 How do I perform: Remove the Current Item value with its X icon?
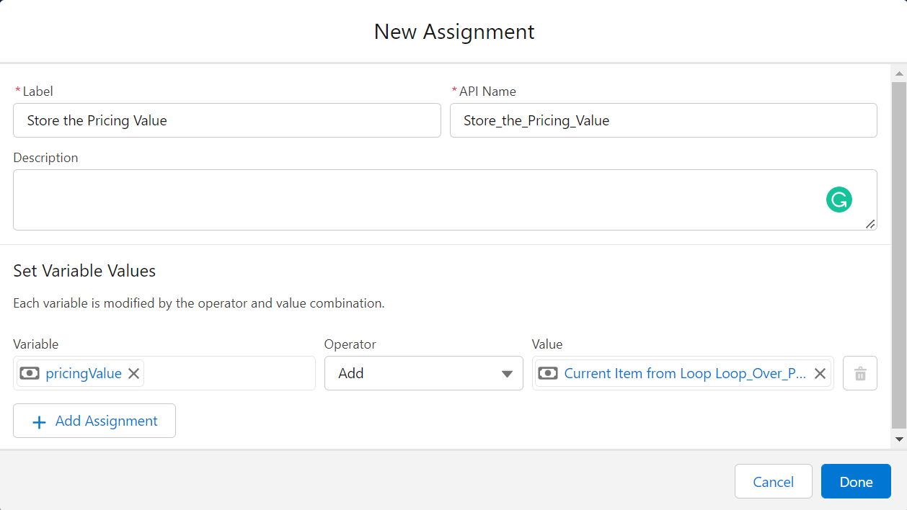pos(820,373)
